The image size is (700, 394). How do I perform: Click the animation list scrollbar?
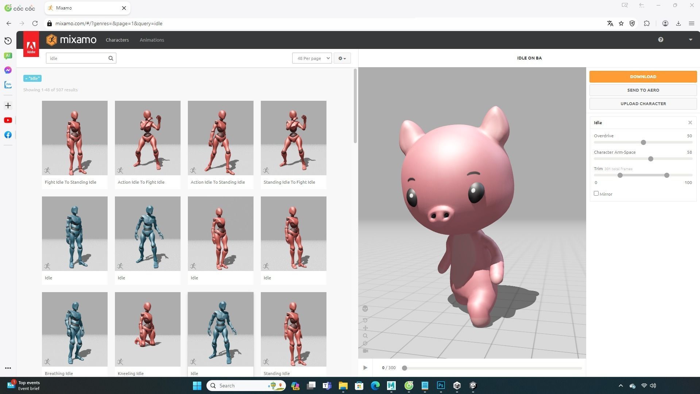pyautogui.click(x=355, y=106)
